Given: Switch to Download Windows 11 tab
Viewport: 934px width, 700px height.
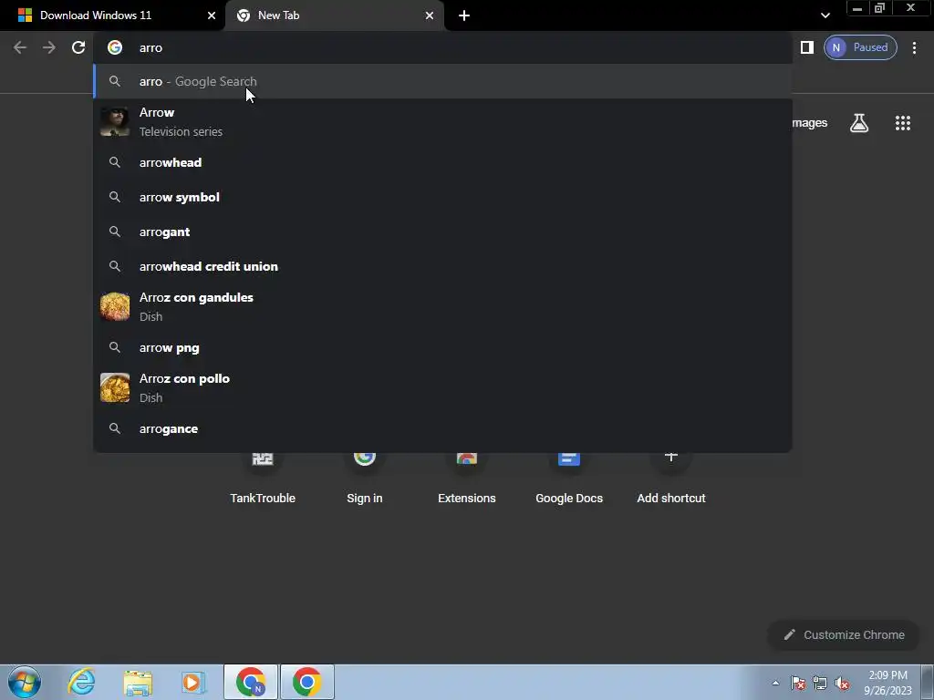Looking at the screenshot, I should coord(112,15).
